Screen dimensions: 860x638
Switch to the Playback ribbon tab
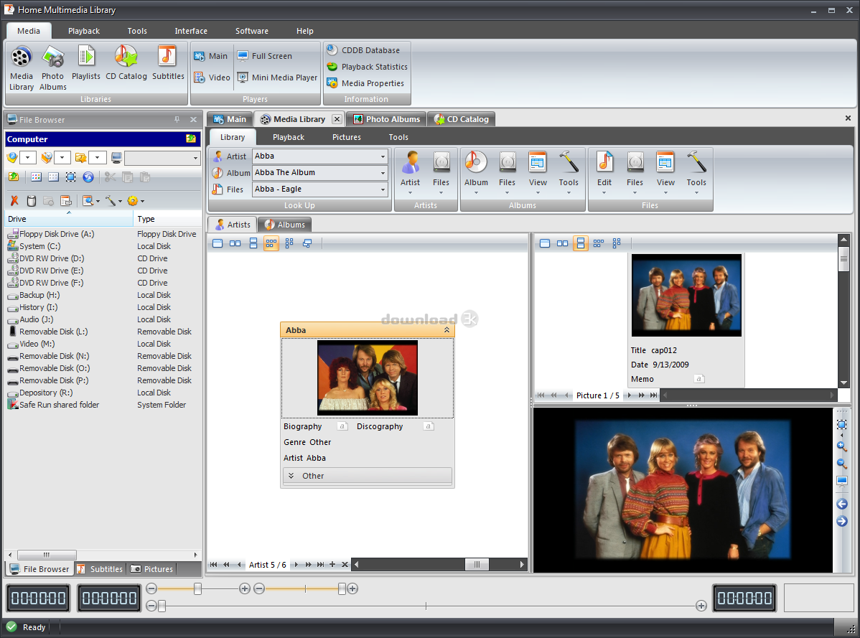(x=84, y=31)
